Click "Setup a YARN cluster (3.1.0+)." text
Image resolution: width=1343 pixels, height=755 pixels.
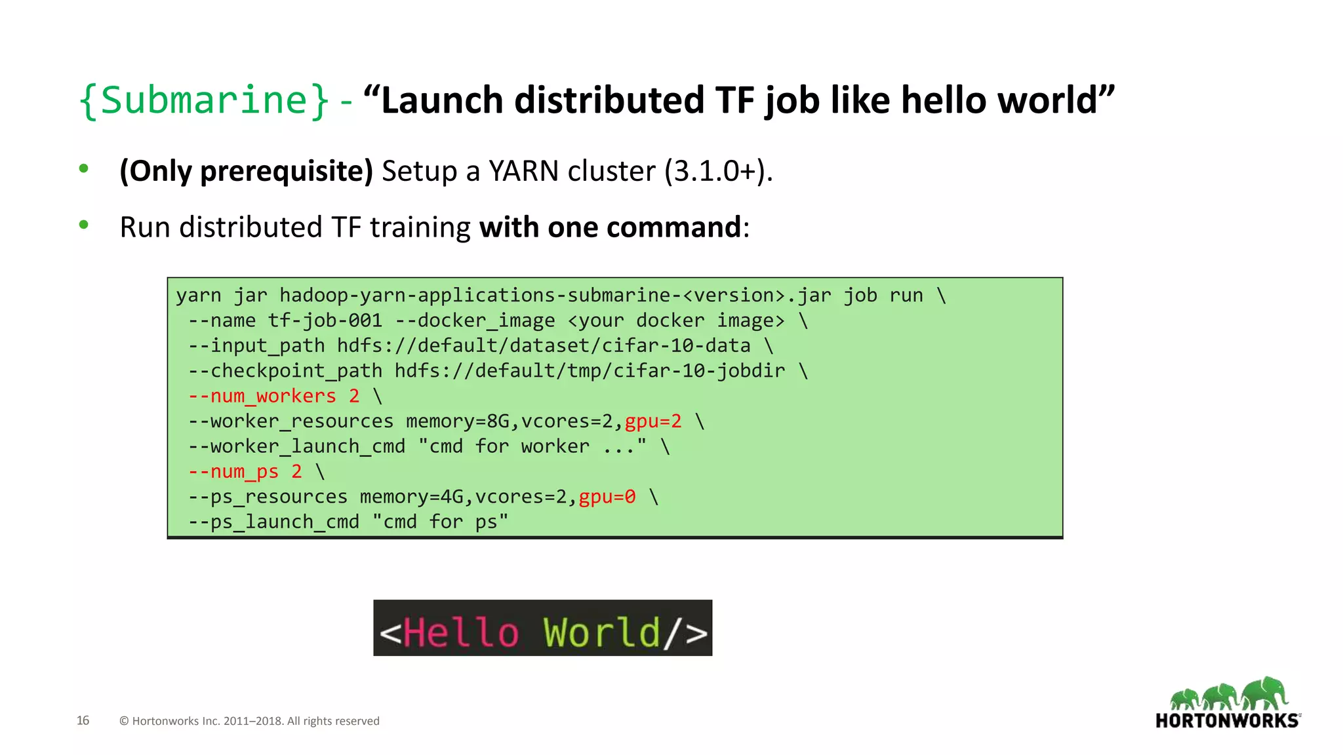pos(578,171)
